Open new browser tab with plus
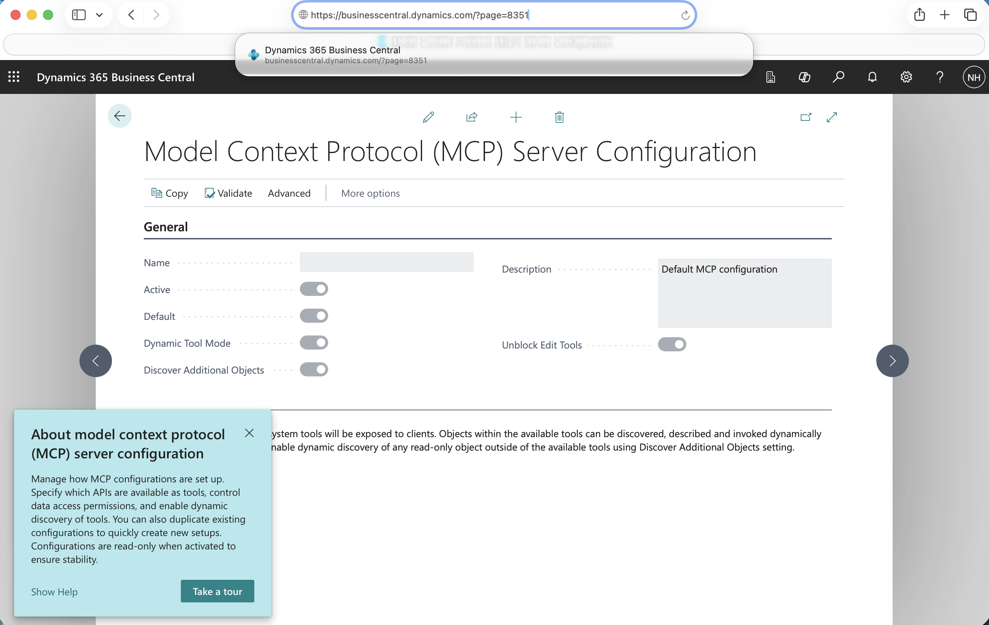989x625 pixels. [x=944, y=15]
